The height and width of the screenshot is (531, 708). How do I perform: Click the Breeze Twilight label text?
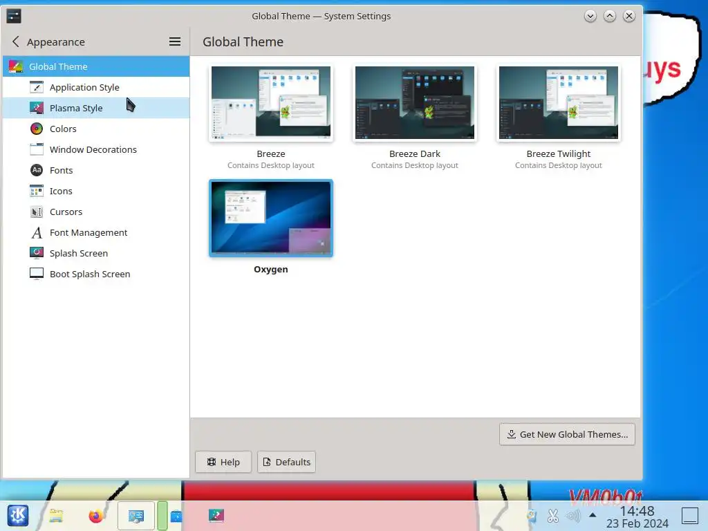(559, 153)
